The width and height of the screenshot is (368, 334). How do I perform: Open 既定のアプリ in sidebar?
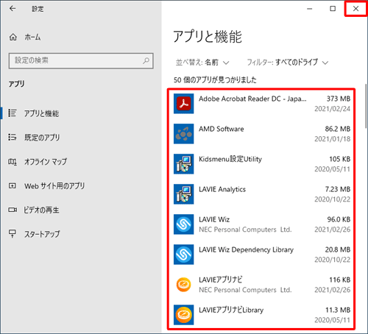tap(42, 138)
